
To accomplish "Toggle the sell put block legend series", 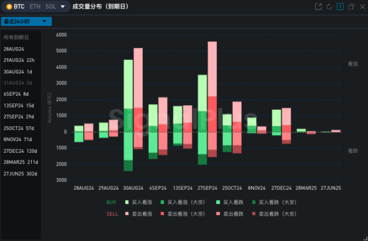I will (274, 214).
